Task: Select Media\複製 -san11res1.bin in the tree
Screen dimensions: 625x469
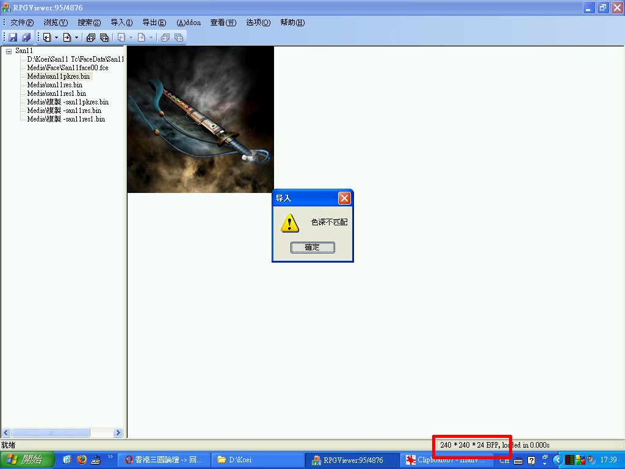Action: (66, 119)
